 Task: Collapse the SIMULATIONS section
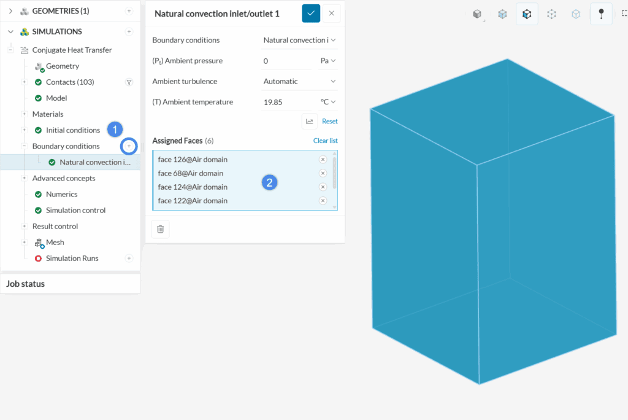[x=10, y=32]
